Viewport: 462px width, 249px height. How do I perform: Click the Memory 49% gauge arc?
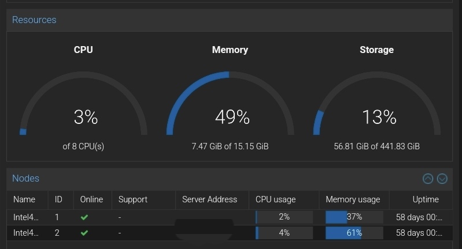230,103
